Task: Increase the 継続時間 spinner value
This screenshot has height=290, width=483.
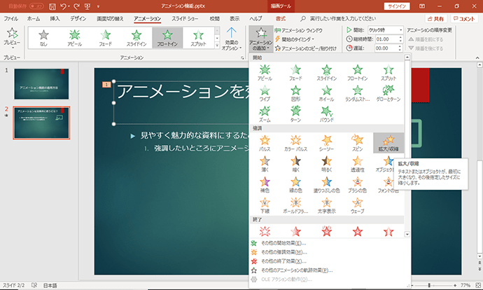Action: point(400,38)
